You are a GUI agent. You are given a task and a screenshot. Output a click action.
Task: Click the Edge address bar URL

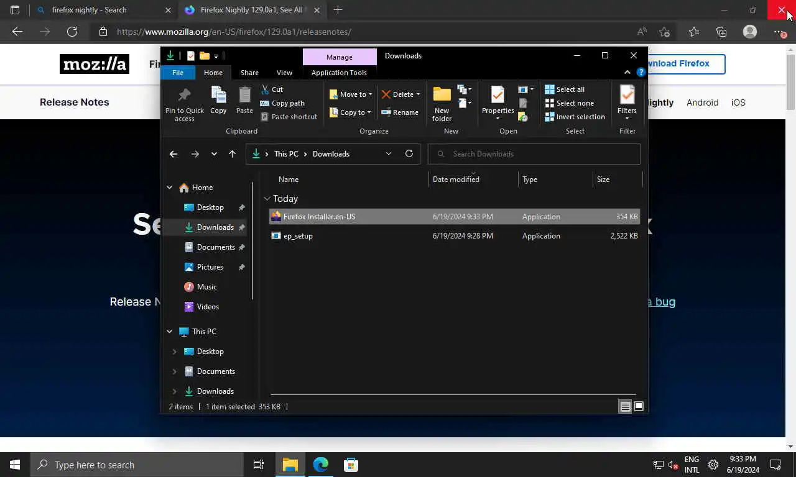tap(234, 32)
